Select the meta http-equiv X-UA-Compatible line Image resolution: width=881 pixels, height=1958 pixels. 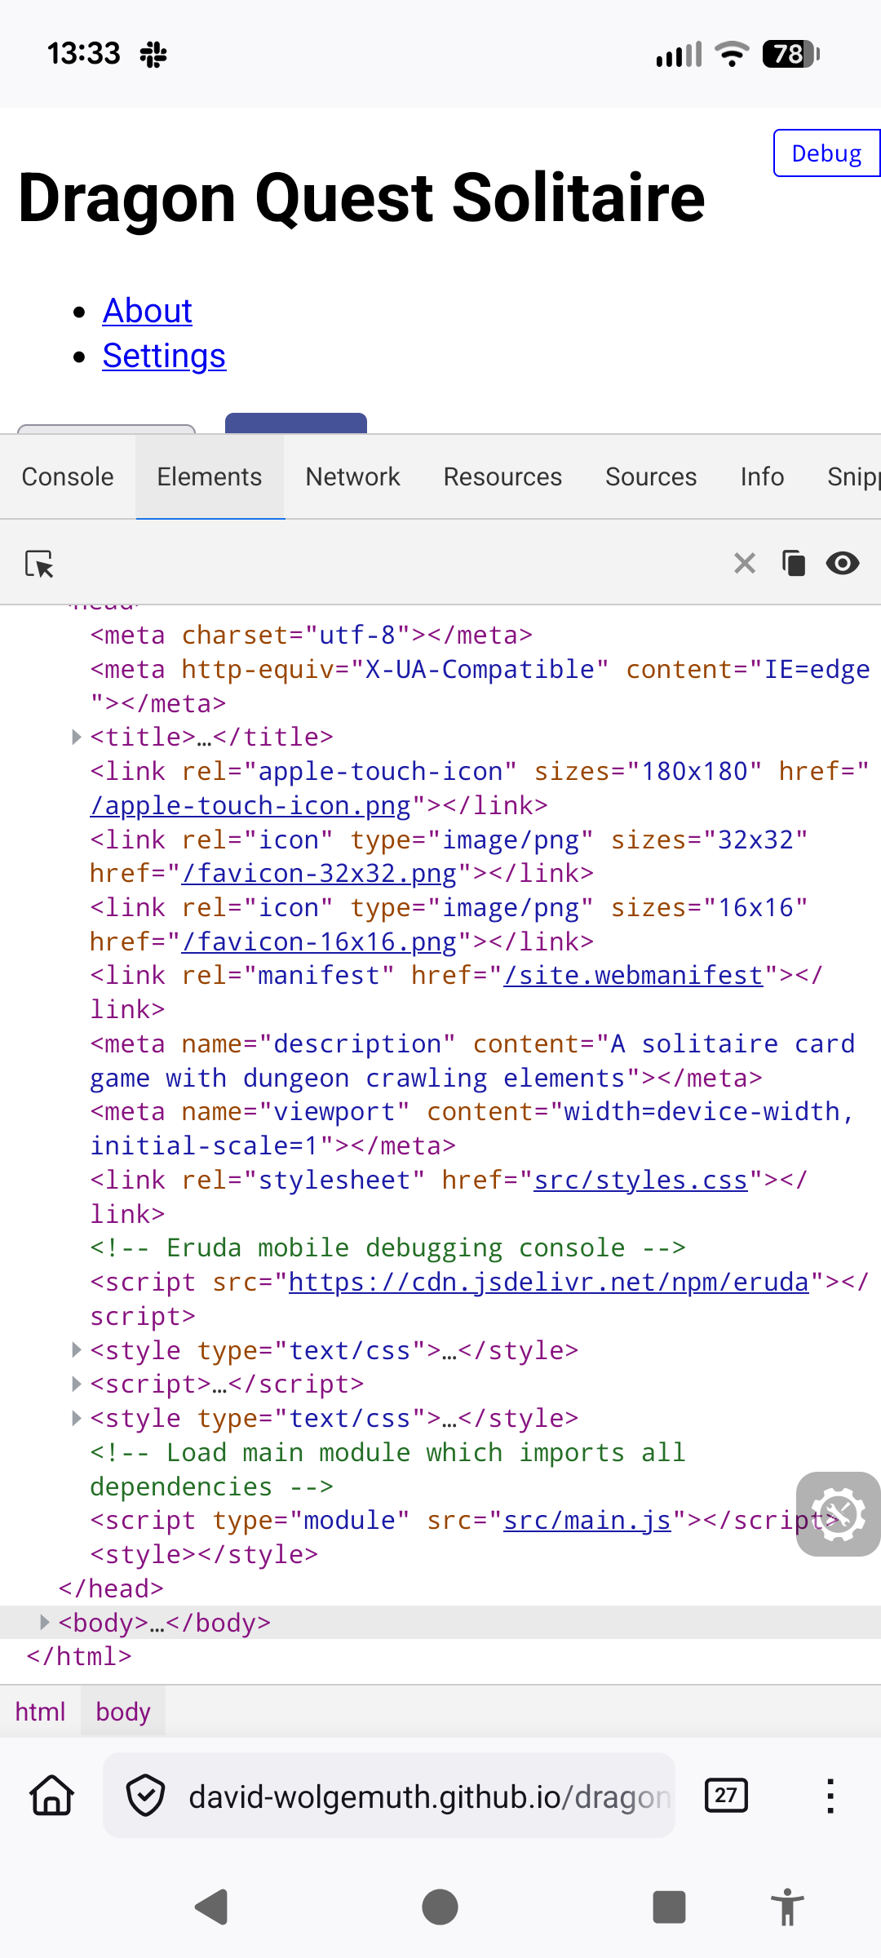[x=480, y=686]
